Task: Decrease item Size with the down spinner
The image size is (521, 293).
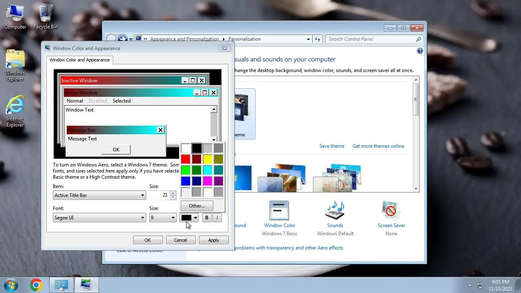Action: coord(173,197)
